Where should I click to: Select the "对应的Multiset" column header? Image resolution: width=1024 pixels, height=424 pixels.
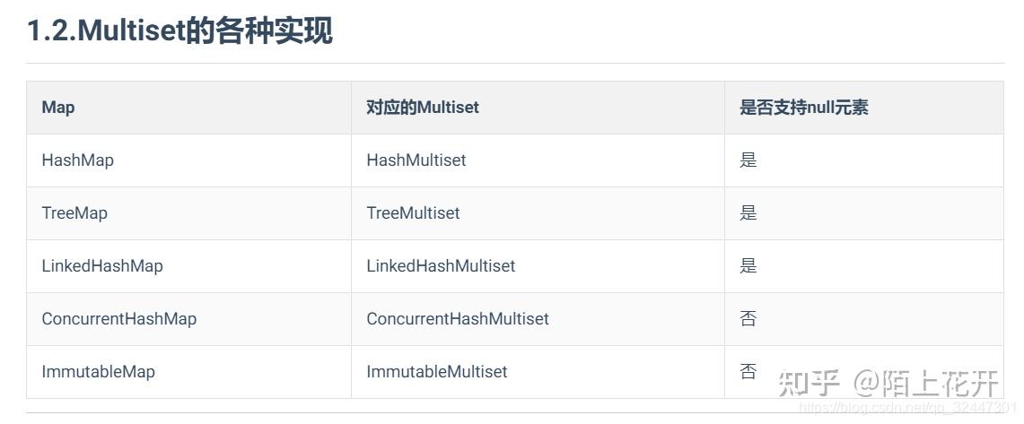click(x=423, y=108)
